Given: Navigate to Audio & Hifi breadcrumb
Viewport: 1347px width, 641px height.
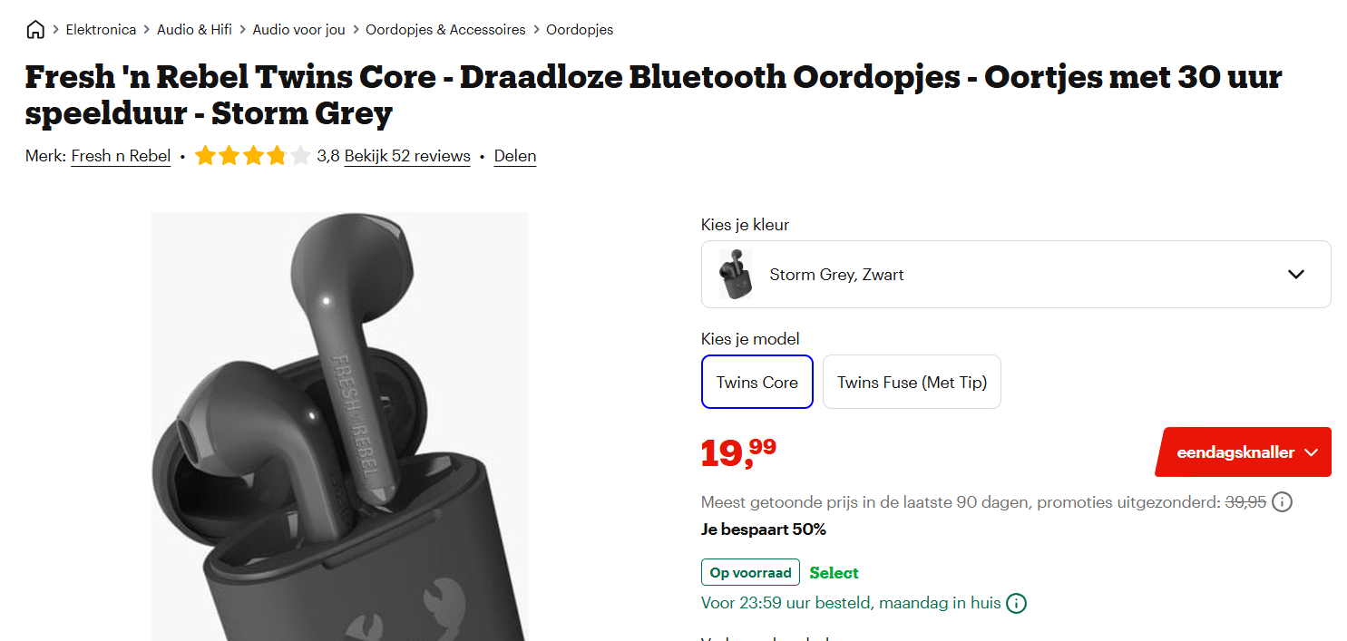Looking at the screenshot, I should 194,30.
